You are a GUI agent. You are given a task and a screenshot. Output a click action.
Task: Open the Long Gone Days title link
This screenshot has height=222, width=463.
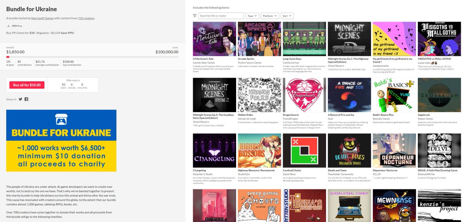click(292, 59)
